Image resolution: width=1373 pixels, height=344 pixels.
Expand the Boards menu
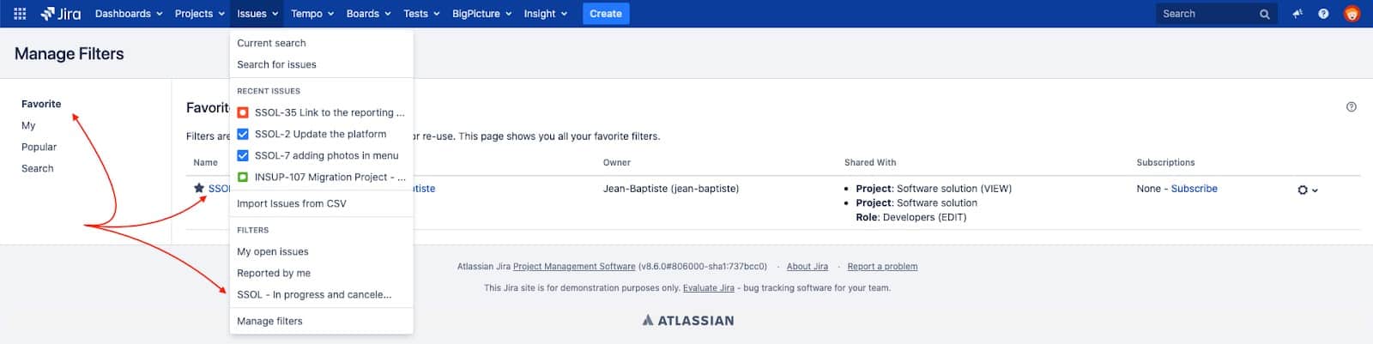point(368,14)
